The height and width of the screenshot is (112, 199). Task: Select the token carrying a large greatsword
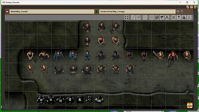tap(159, 55)
